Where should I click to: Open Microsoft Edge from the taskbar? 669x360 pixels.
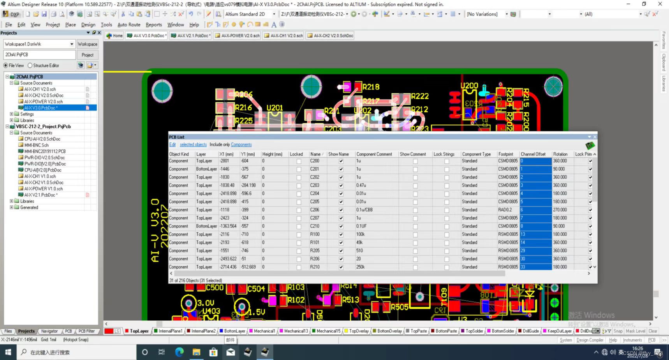click(179, 352)
